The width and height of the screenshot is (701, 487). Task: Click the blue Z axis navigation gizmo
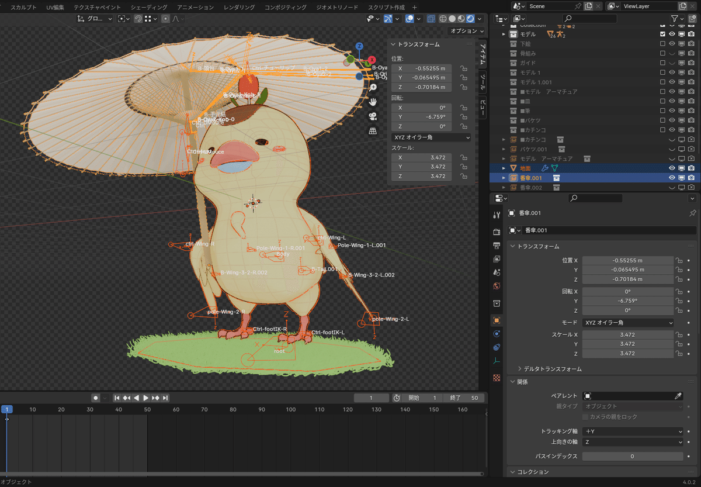(360, 46)
